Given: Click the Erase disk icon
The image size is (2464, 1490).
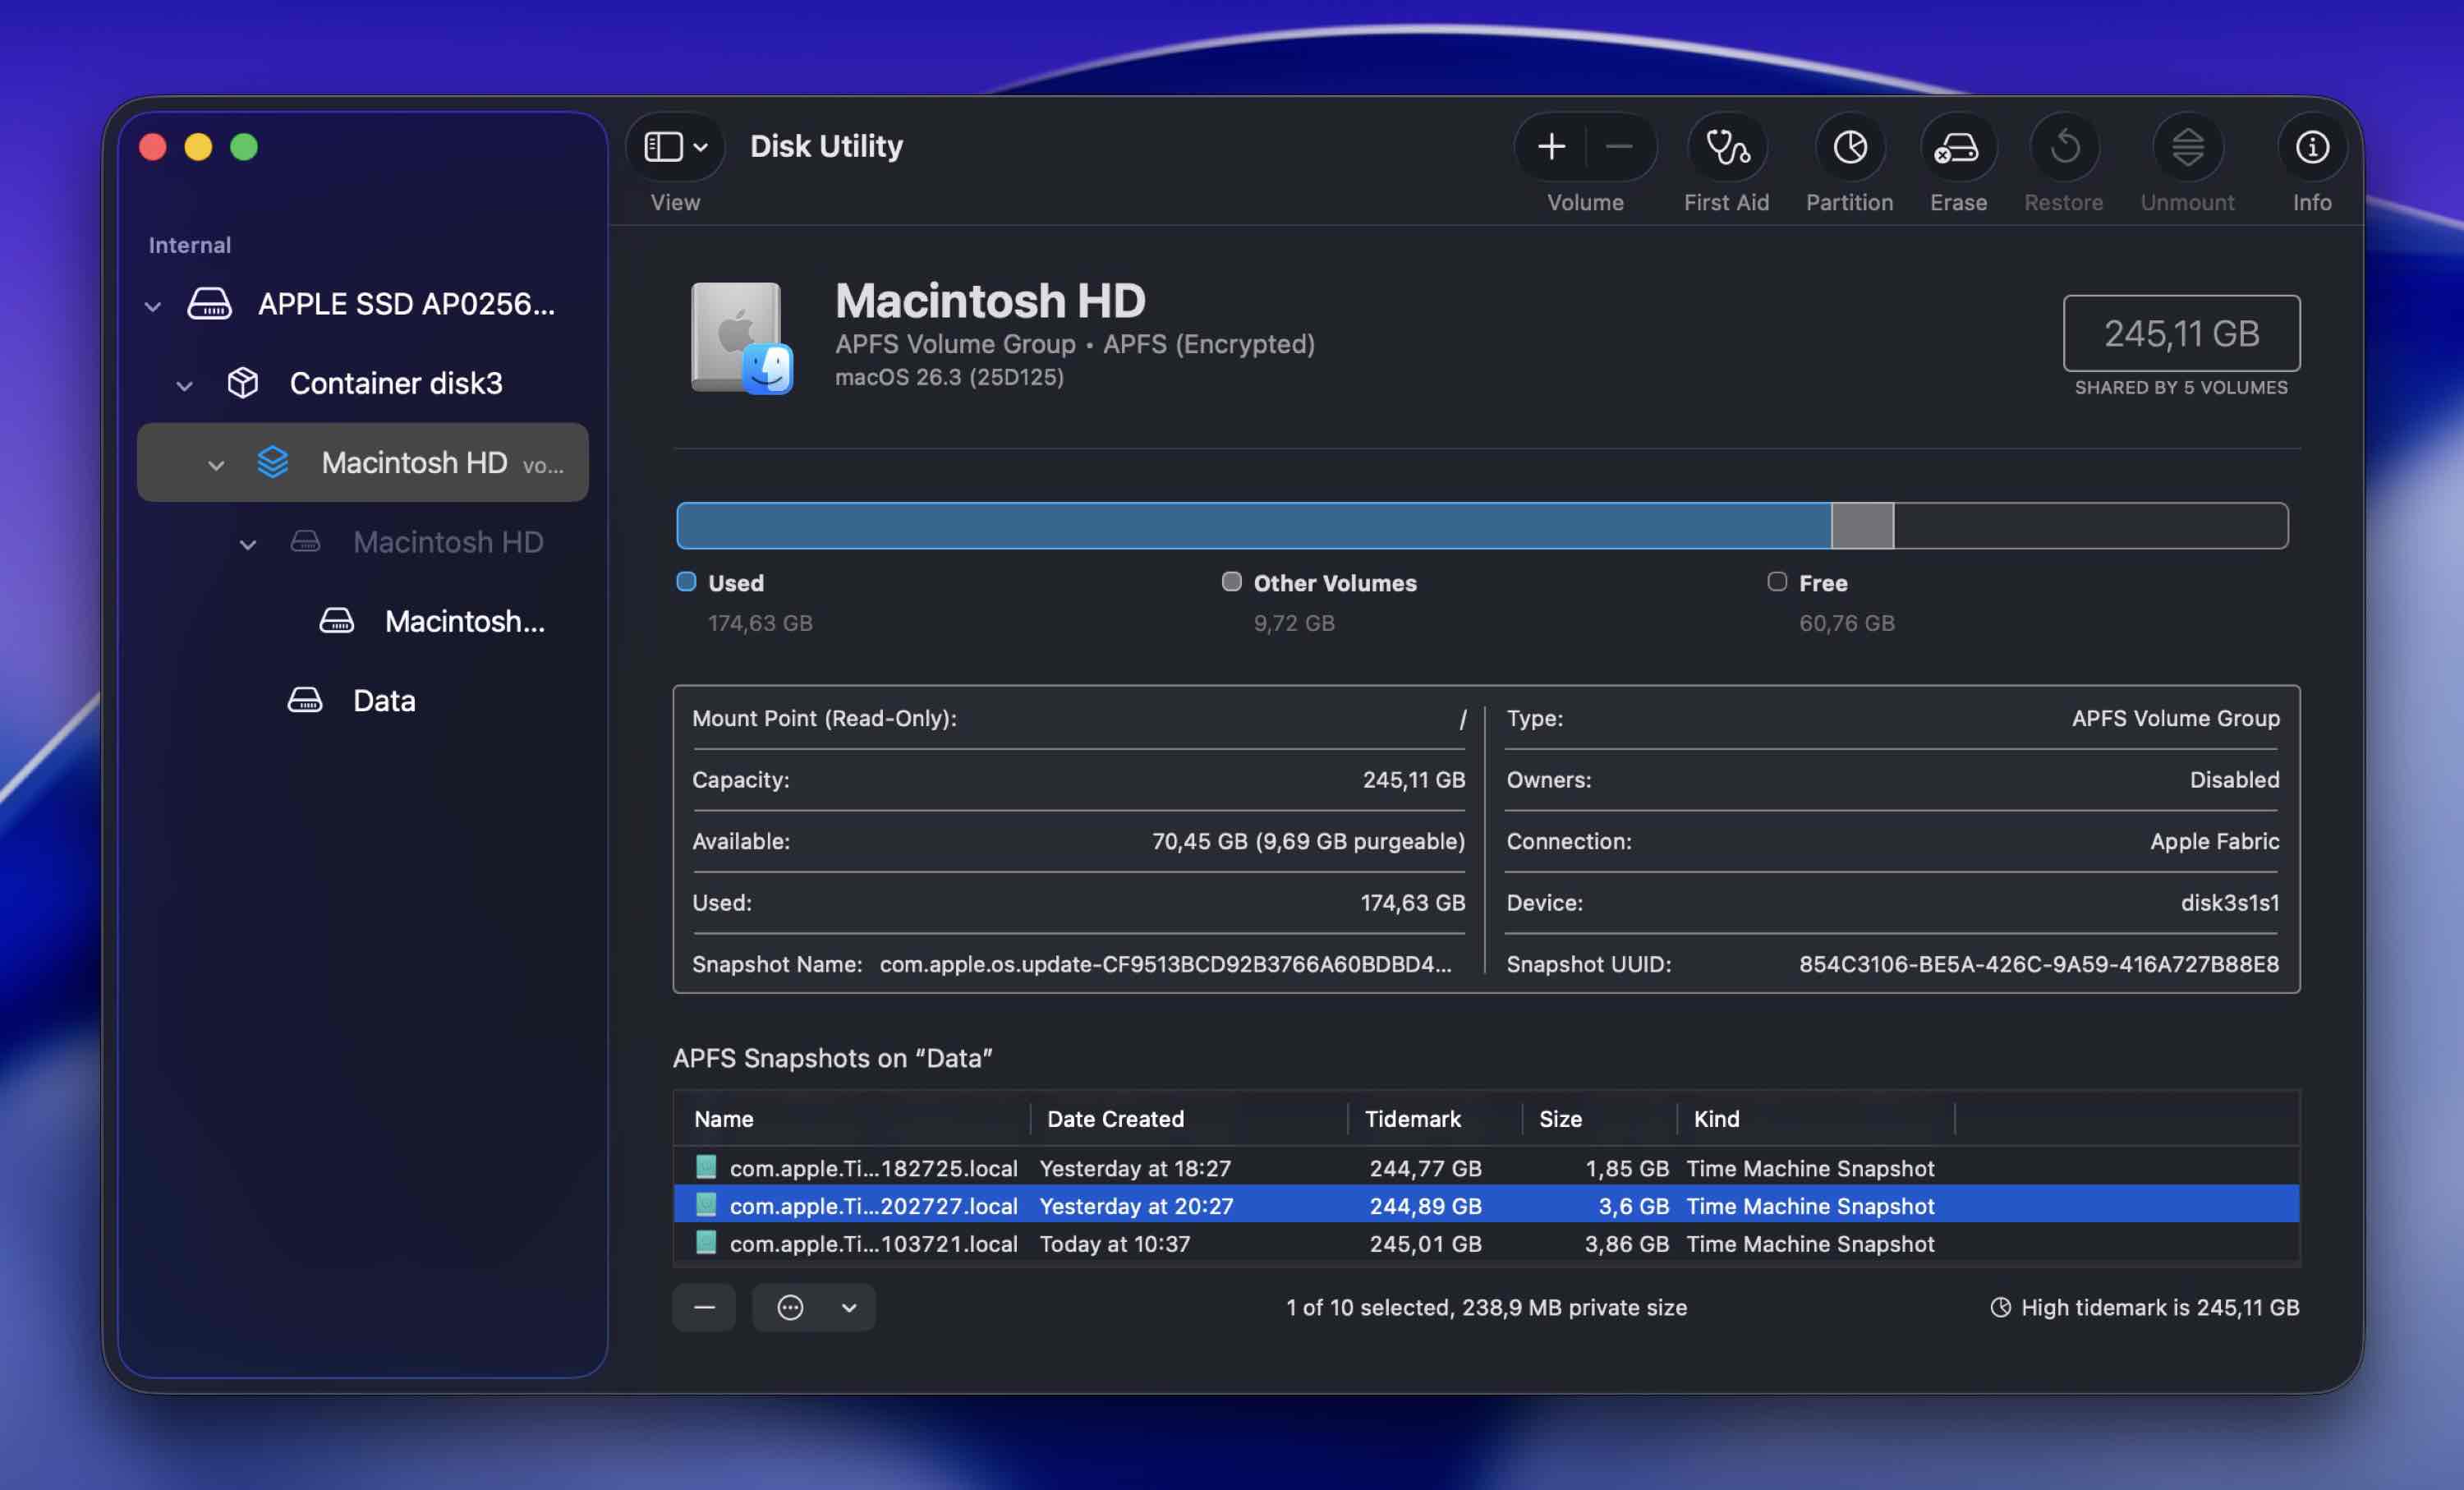Looking at the screenshot, I should point(1957,148).
